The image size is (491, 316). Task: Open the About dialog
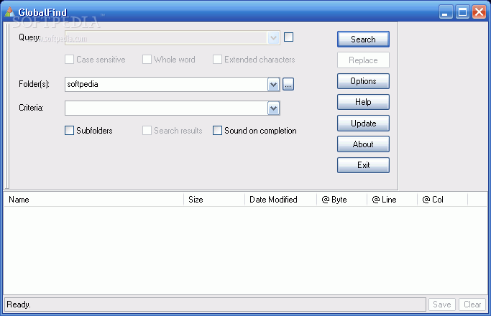click(x=363, y=144)
